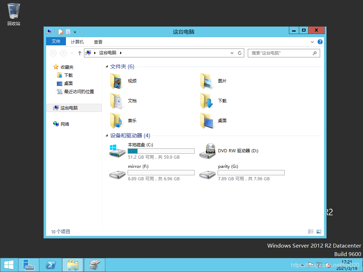
Task: Collapse the 设备和驱动器 (4) group
Action: [107, 136]
